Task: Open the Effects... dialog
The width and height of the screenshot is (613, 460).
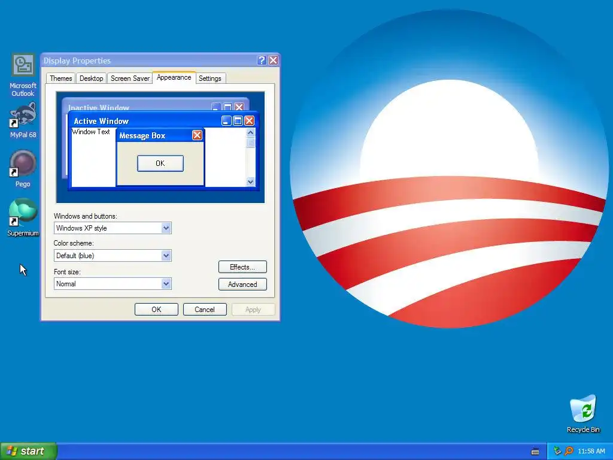Action: click(x=242, y=267)
